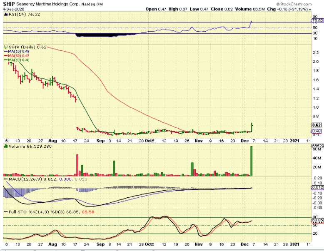Click the latest candlestick near 0.62

coord(252,127)
